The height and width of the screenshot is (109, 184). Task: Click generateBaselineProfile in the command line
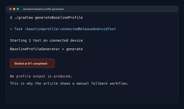59,18
